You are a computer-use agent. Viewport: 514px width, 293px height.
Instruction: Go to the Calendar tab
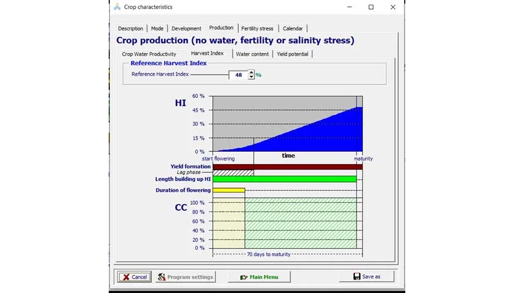coord(292,28)
